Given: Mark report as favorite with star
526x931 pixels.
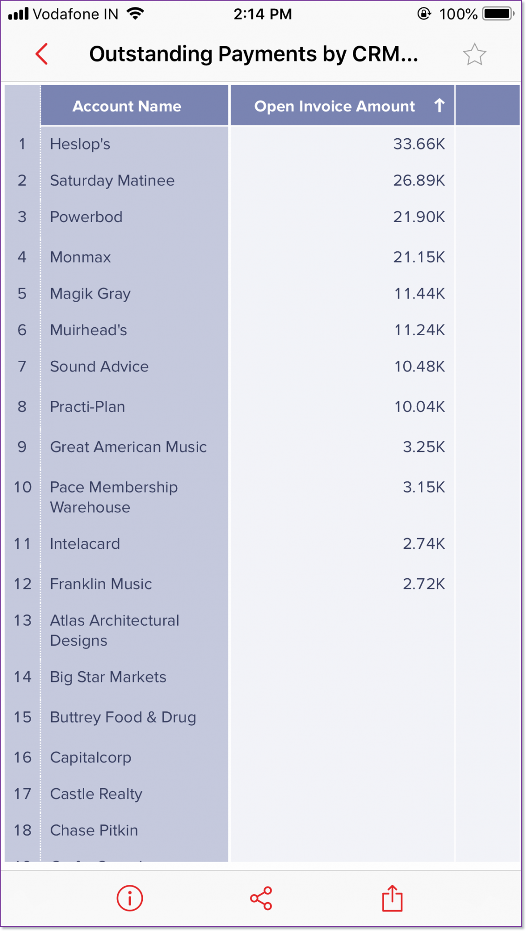Looking at the screenshot, I should (x=474, y=54).
